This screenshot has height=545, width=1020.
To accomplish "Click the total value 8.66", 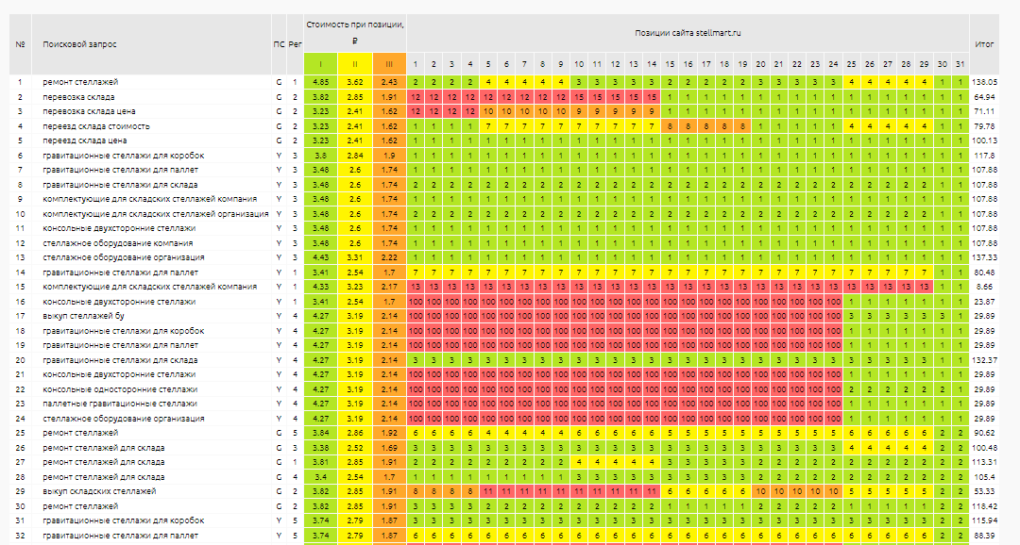I will coord(984,287).
